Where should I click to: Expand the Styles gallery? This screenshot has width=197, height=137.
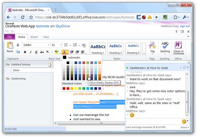tap(144, 49)
